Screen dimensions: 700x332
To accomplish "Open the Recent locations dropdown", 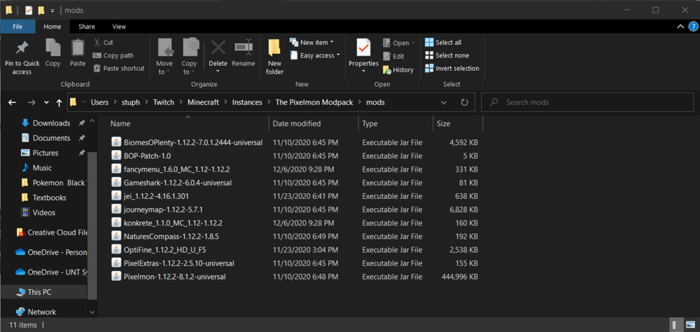I will (x=46, y=102).
